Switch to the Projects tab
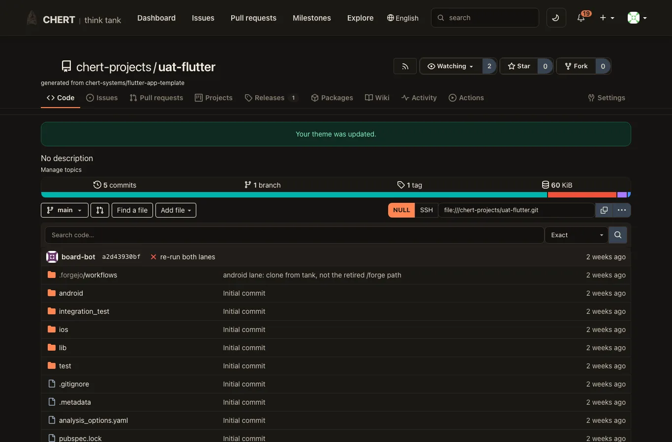This screenshot has height=442, width=672. click(x=214, y=98)
